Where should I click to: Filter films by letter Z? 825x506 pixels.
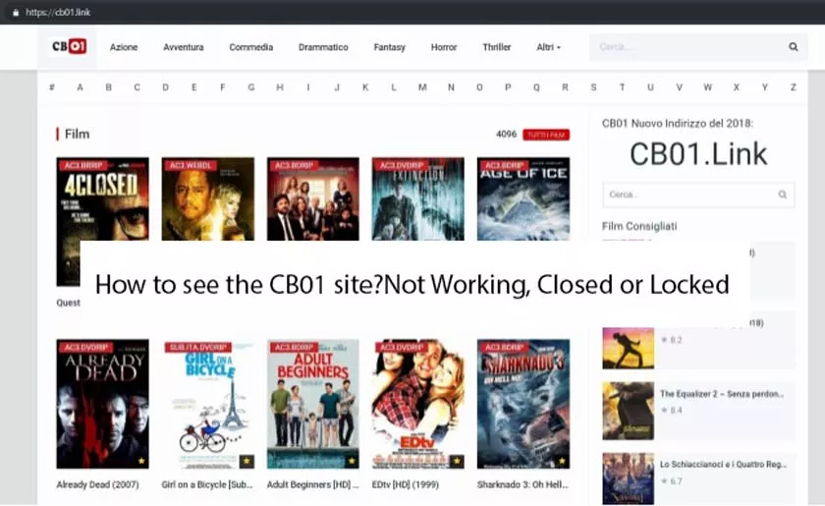tap(793, 87)
